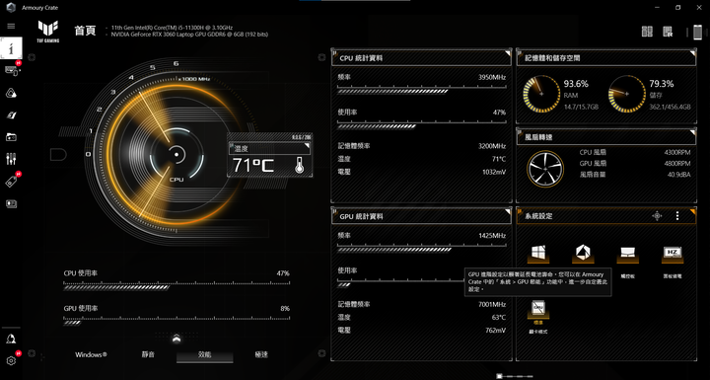Click the page indicator at window bottom
Viewport: 710px width, 380px height.
(515, 376)
